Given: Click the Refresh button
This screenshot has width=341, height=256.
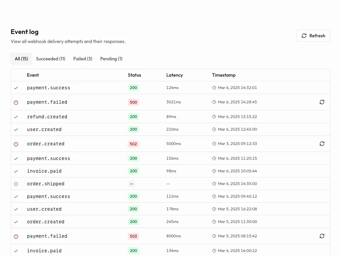Looking at the screenshot, I should 313,35.
